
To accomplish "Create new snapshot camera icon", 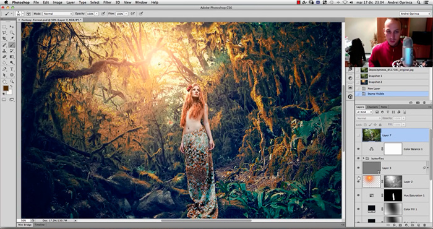I will pyautogui.click(x=418, y=103).
